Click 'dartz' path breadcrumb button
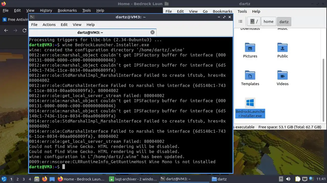 pyautogui.click(x=284, y=22)
